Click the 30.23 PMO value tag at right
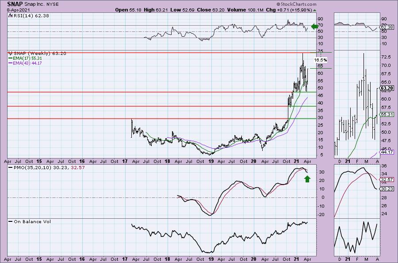The height and width of the screenshot is (263, 398). click(387, 189)
